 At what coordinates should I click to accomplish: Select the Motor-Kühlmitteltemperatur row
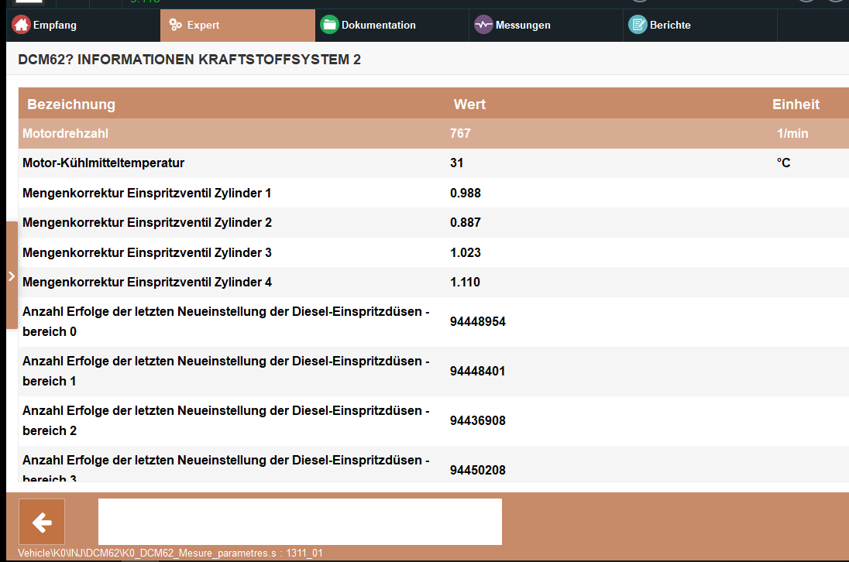point(434,163)
